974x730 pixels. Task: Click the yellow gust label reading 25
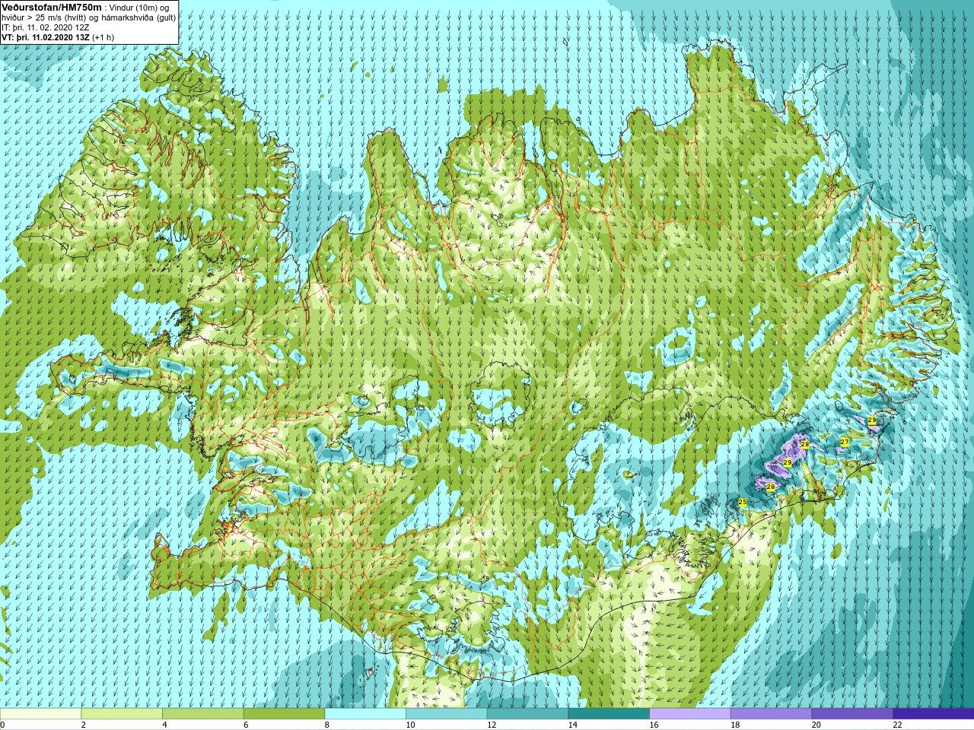[743, 502]
